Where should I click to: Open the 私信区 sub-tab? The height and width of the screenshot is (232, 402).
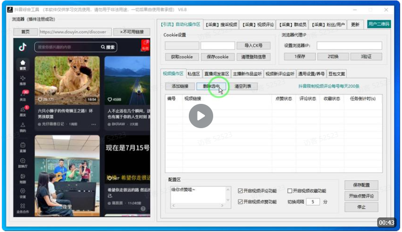coord(194,74)
